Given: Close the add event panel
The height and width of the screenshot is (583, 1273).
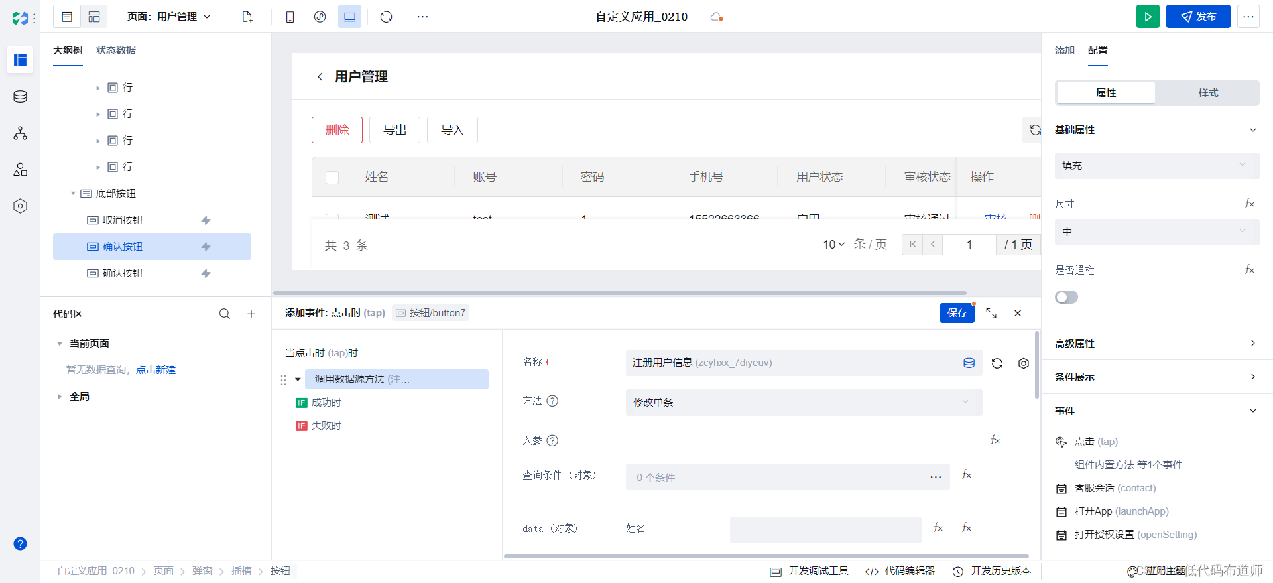Looking at the screenshot, I should (x=1018, y=313).
